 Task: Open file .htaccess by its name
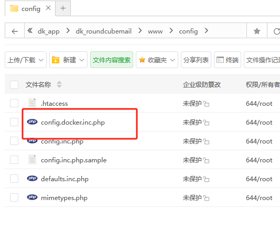point(55,103)
